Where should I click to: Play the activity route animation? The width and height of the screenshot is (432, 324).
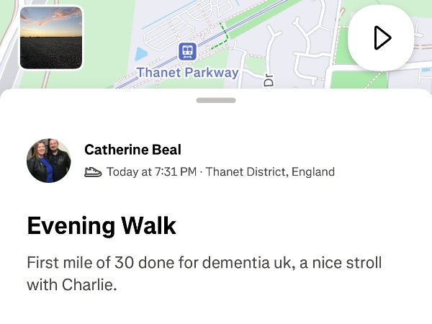(x=381, y=37)
